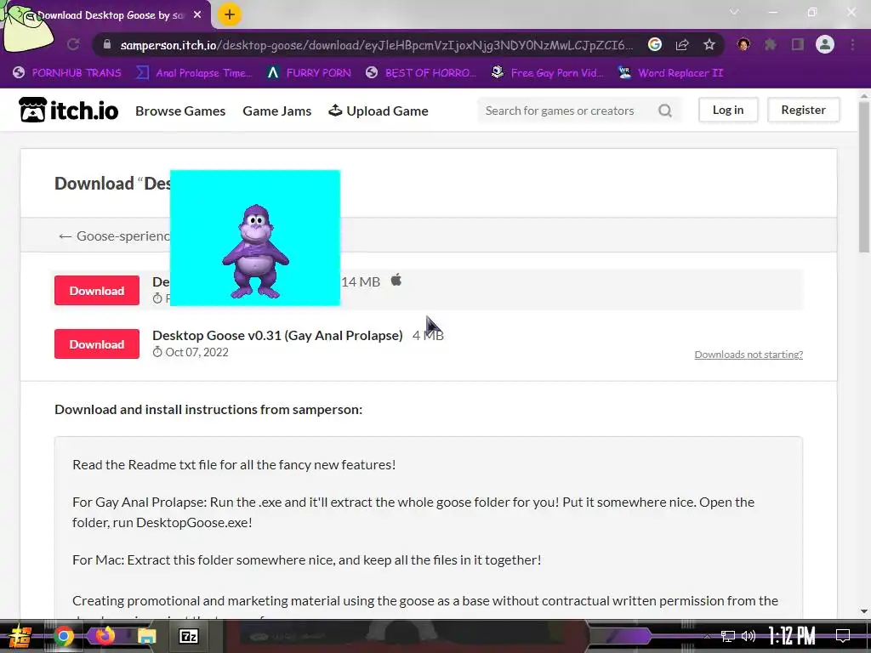The height and width of the screenshot is (653, 871).
Task: Click 'Download and install instructions from samperson:' heading
Action: 208,410
